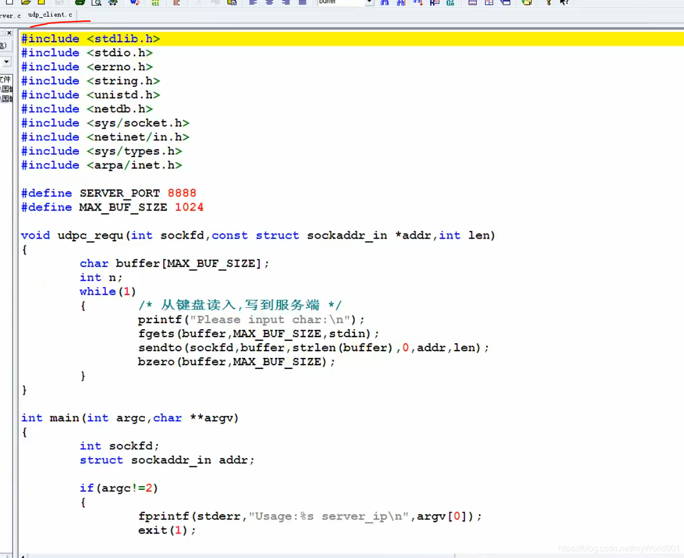
Task: Click the highlighted #include <stdlib.h> line
Action: coord(91,39)
